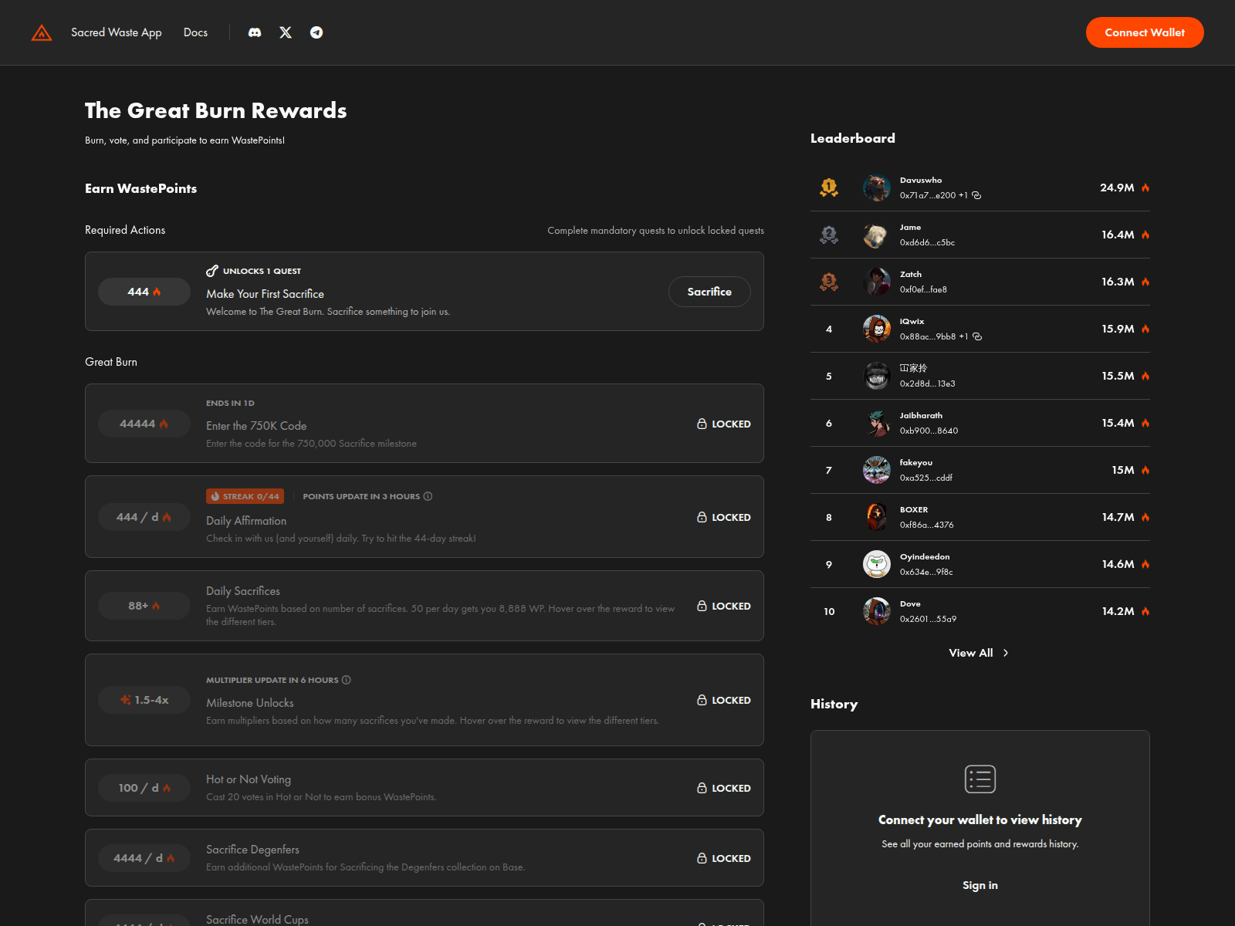Click the 444 reward badge for First Sacrifice
Image resolution: width=1235 pixels, height=926 pixels.
click(144, 292)
